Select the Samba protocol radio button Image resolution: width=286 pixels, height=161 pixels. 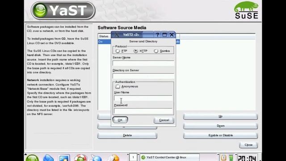pyautogui.click(x=156, y=51)
